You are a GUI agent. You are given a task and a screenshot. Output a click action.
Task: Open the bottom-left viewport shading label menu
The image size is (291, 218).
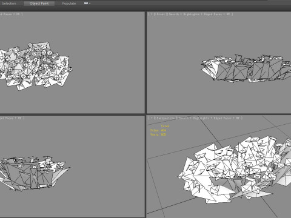pyautogui.click(x=12, y=118)
